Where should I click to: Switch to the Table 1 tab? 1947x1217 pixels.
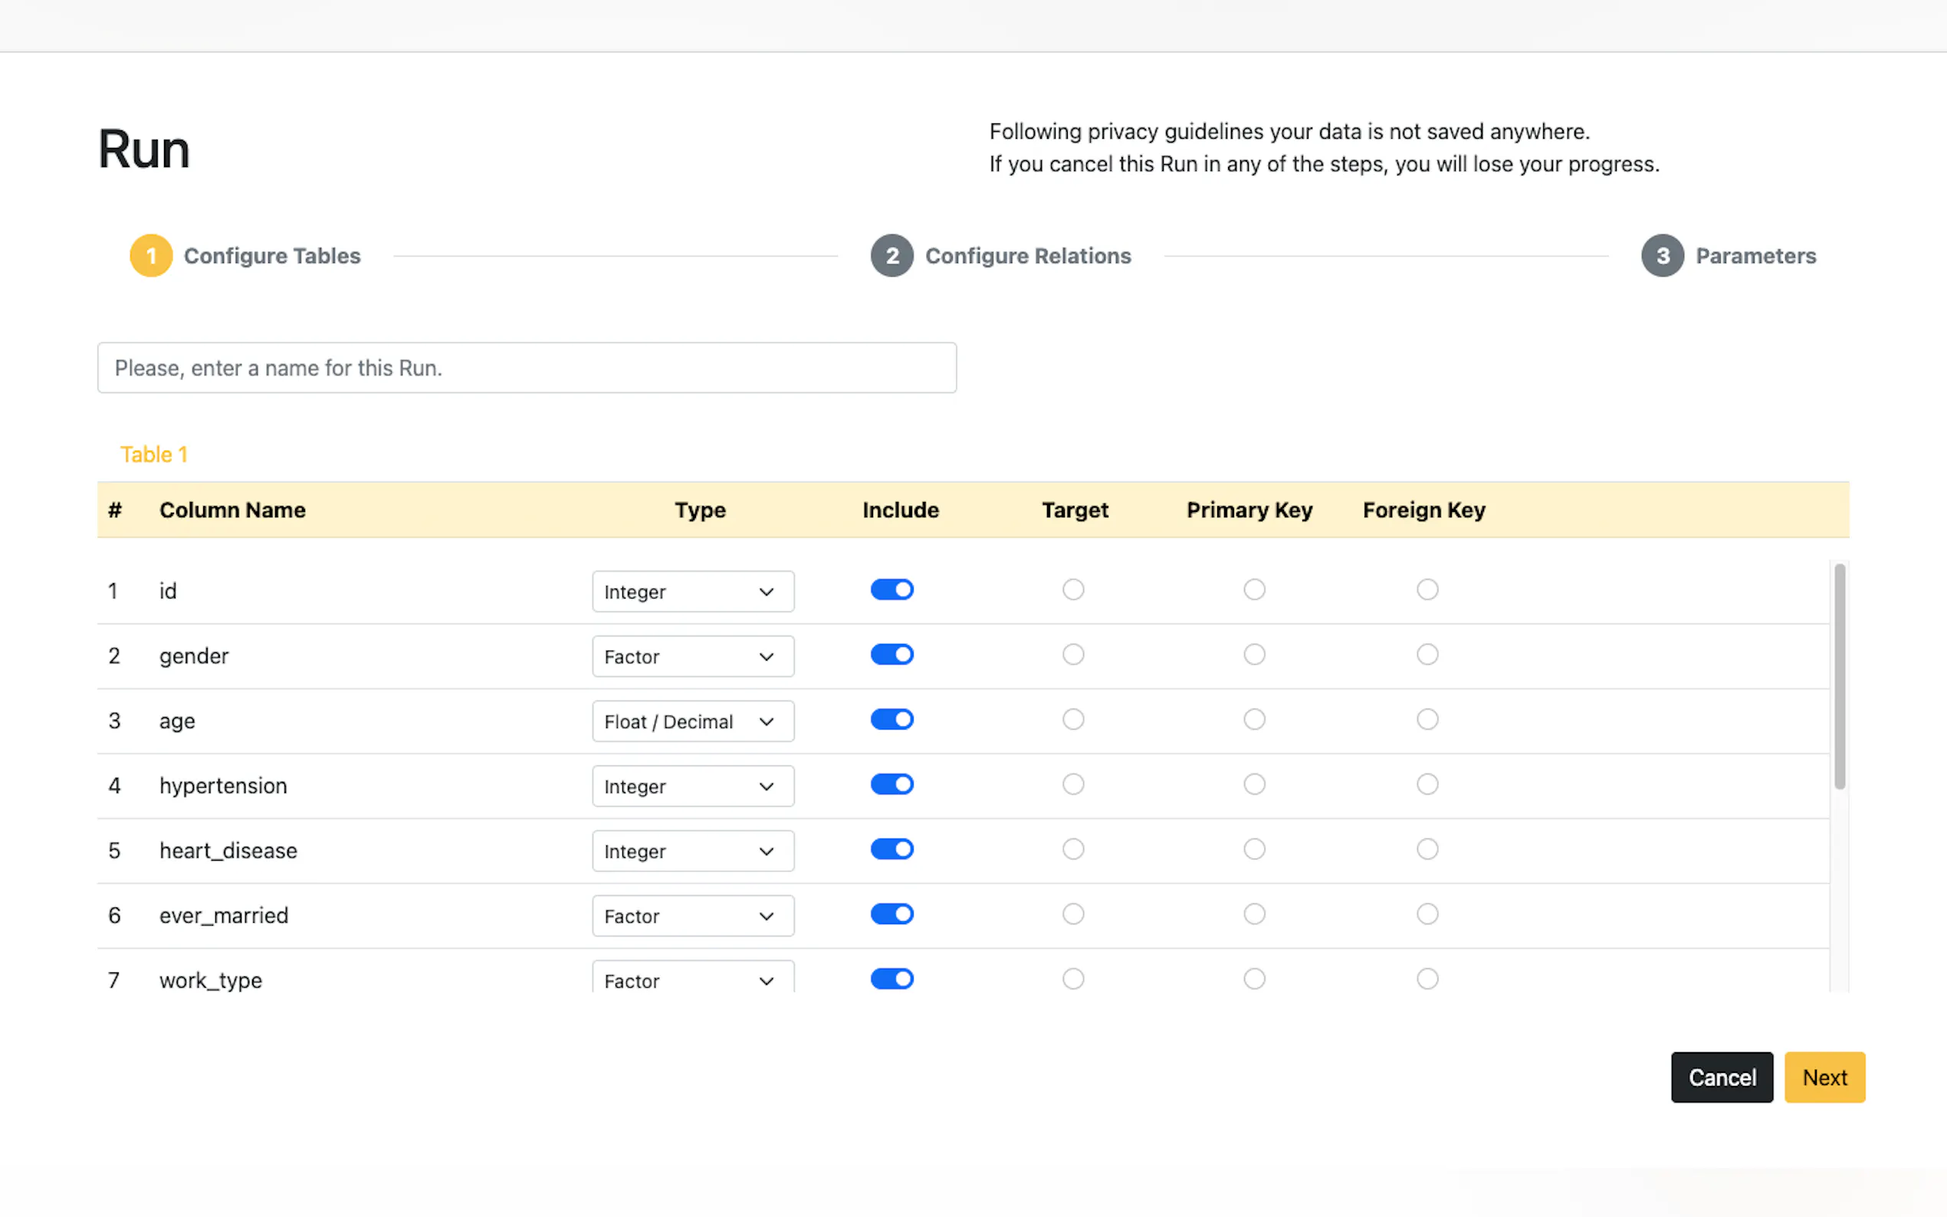click(154, 454)
